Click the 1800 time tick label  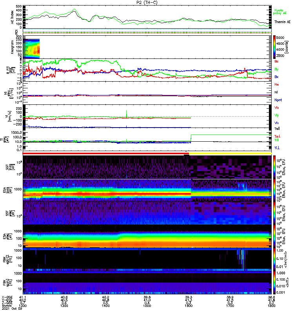(271, 306)
